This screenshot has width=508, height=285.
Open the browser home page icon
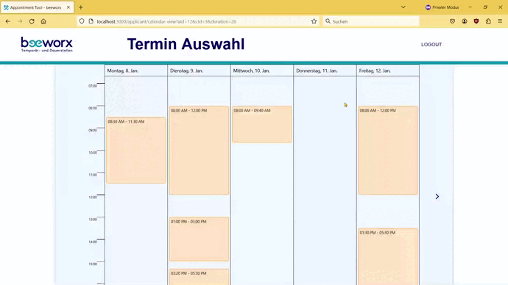(43, 21)
